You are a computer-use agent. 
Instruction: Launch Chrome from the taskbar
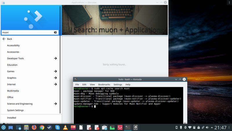42,128
